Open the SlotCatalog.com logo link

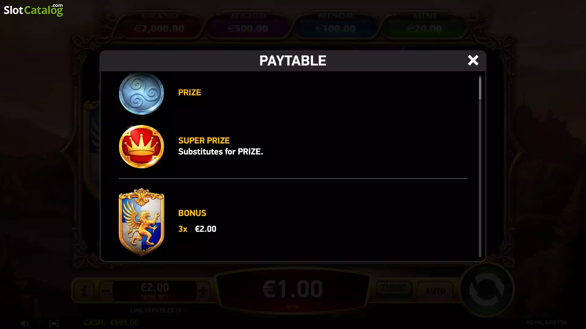coord(33,10)
